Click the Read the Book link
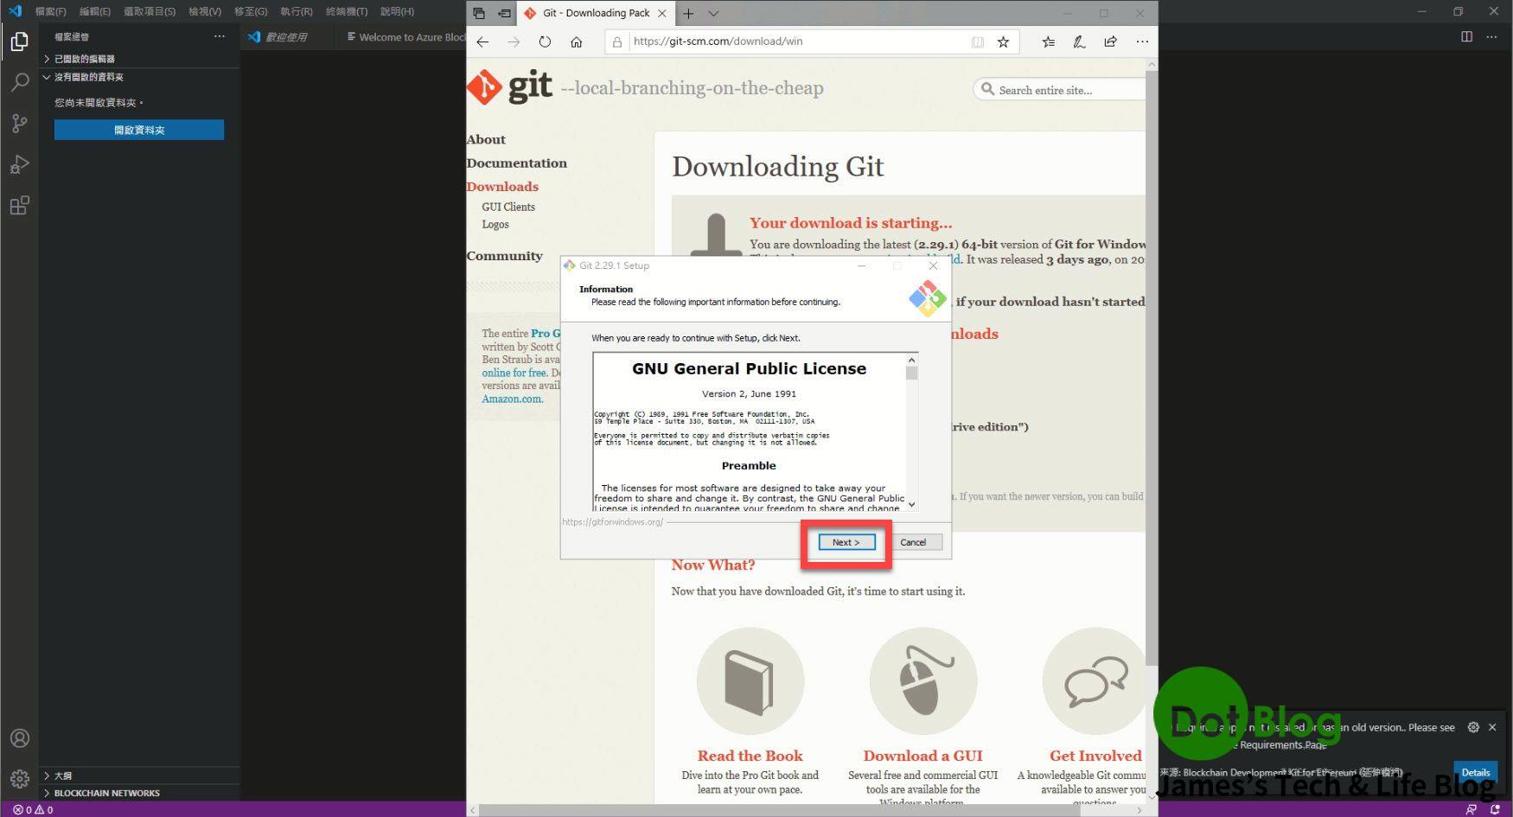1513x817 pixels. click(750, 756)
